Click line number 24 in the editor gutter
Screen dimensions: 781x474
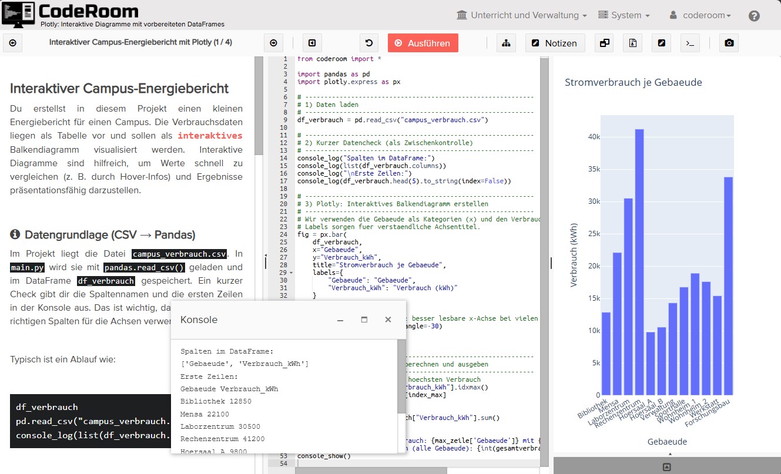(x=284, y=234)
